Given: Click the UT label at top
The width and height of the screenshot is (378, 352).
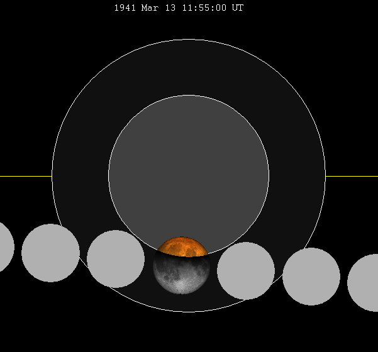Looking at the screenshot, I should 238,8.
